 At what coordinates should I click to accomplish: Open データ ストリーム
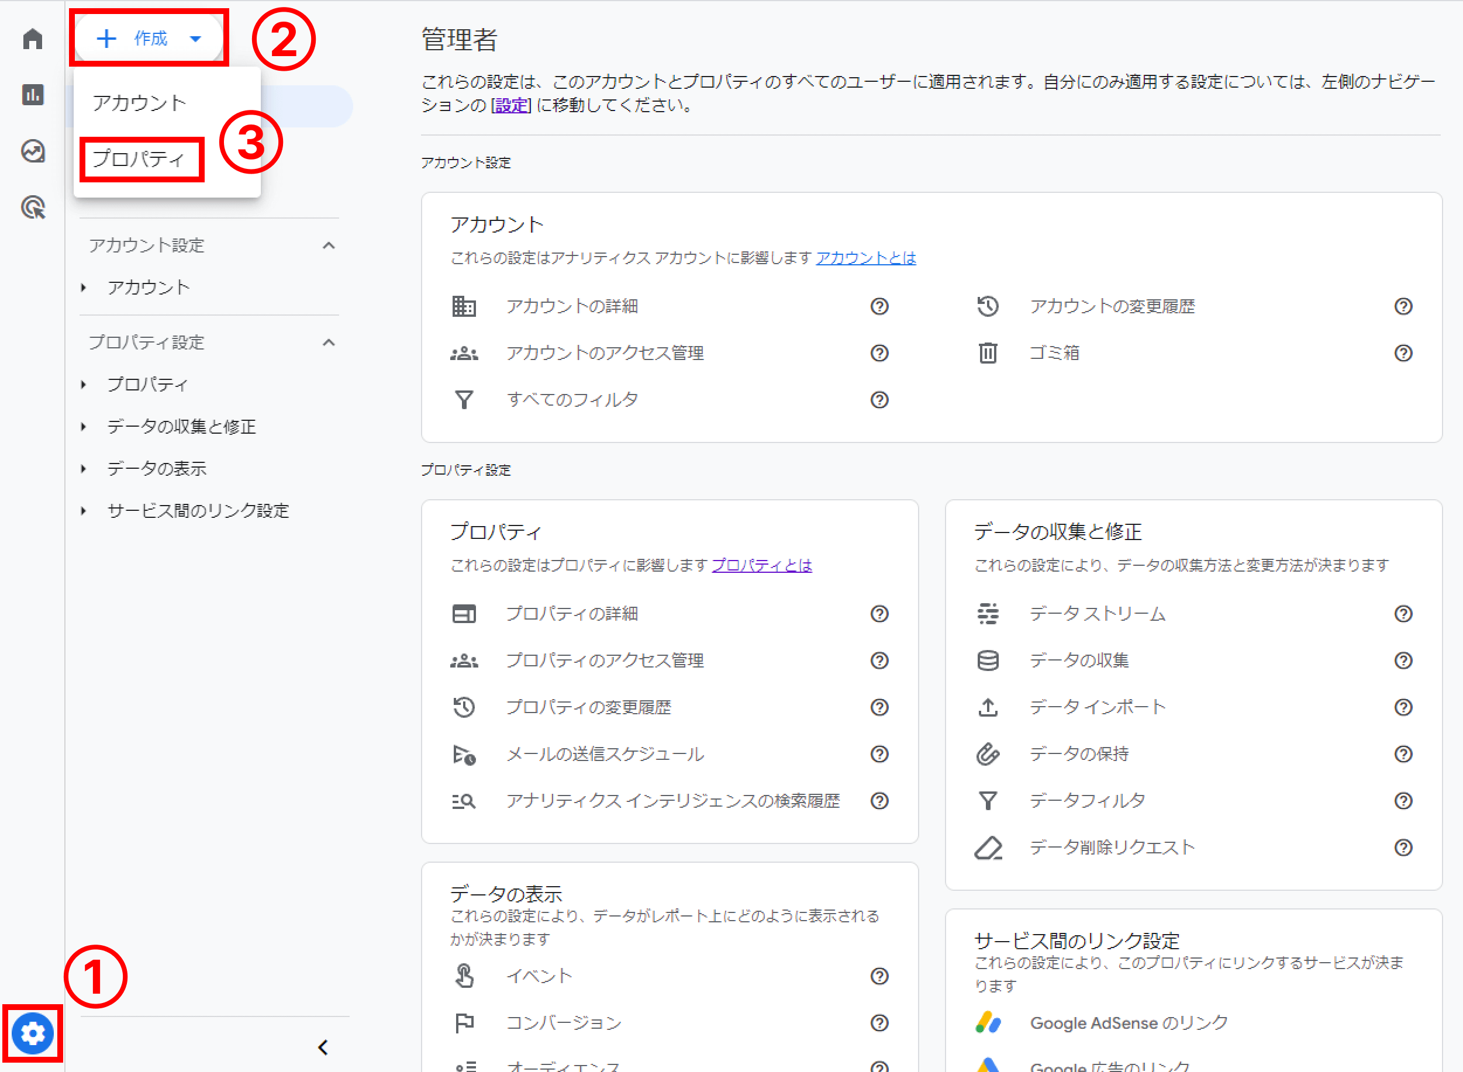(1098, 614)
